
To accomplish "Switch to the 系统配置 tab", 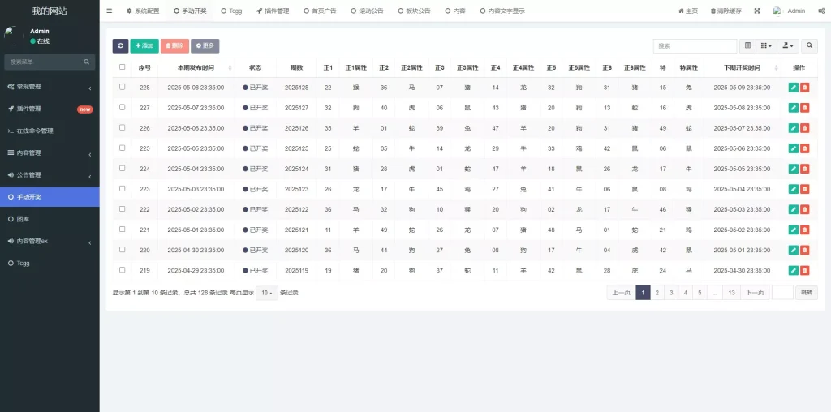I will (143, 11).
